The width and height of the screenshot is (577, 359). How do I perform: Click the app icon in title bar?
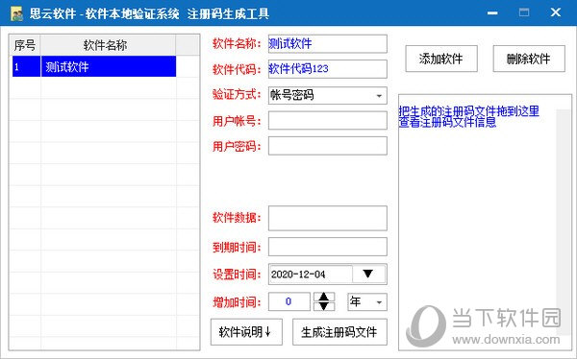(x=16, y=13)
